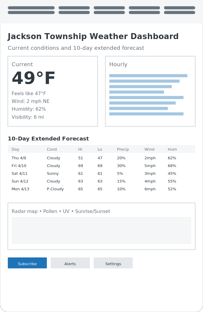This screenshot has width=203, height=312.
Task: Click the Hi column header
Action: [x=80, y=149]
